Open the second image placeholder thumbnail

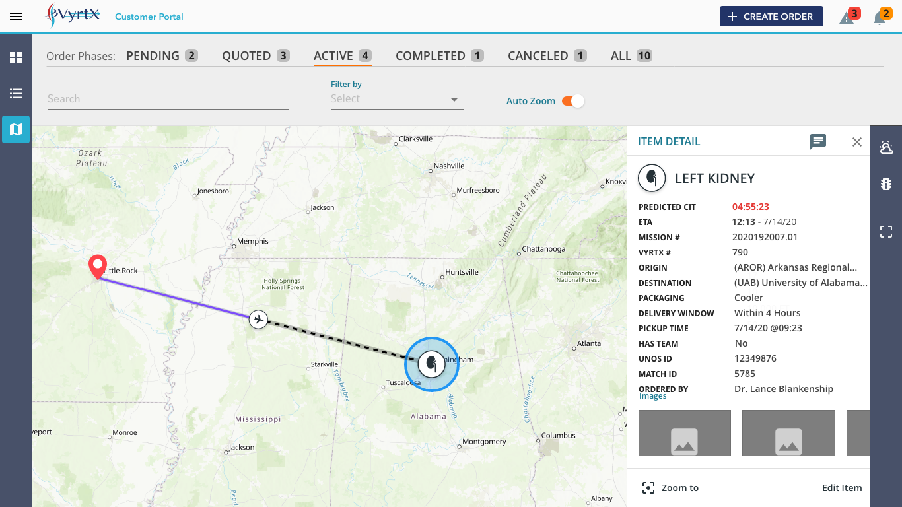788,432
